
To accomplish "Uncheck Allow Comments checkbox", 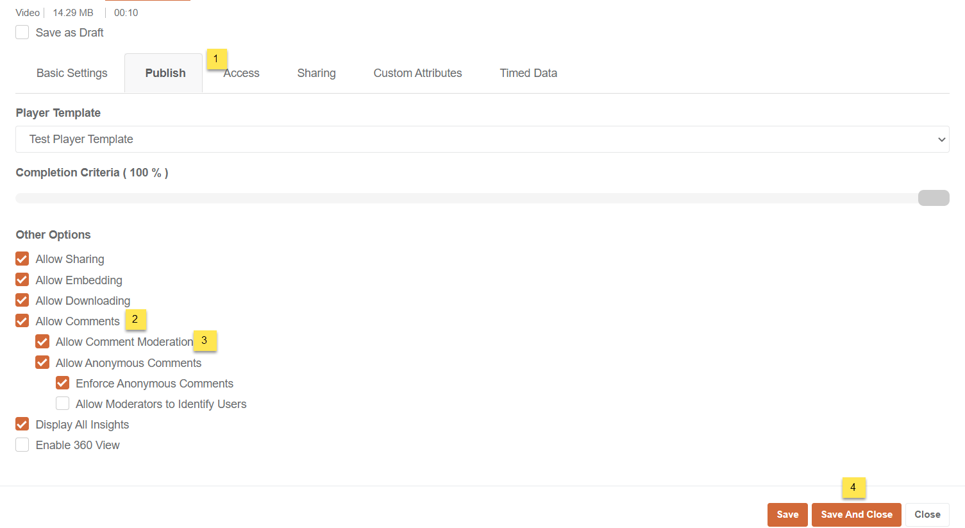I will tap(22, 321).
